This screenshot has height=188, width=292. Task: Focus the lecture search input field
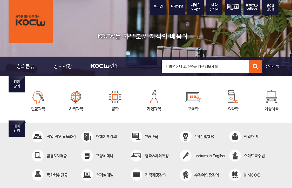point(205,66)
